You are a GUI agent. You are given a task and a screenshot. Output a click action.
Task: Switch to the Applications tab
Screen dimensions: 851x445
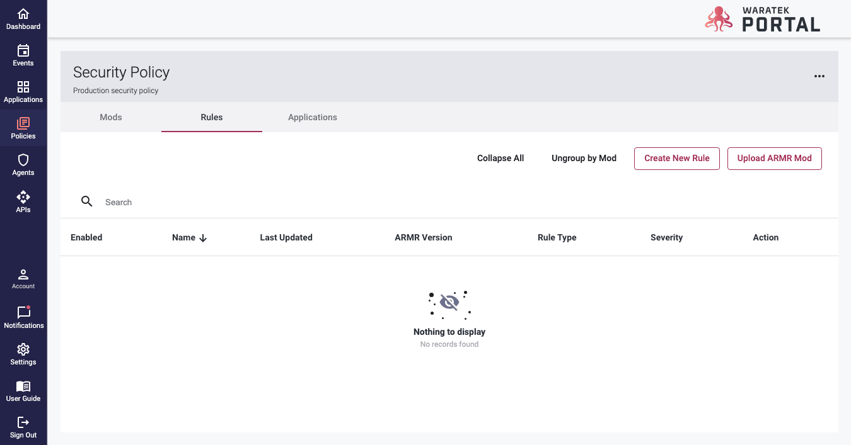[312, 117]
